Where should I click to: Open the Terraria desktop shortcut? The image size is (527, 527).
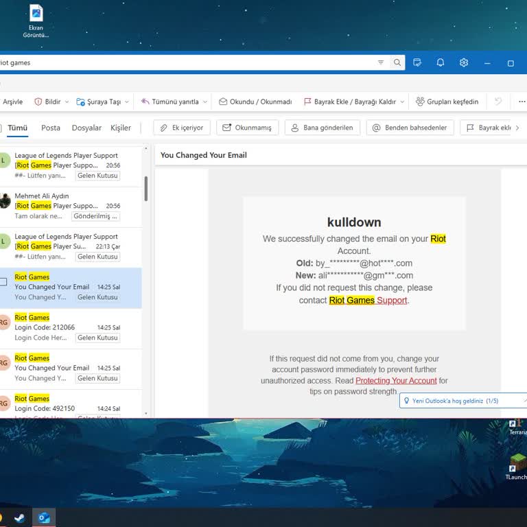pos(518,428)
